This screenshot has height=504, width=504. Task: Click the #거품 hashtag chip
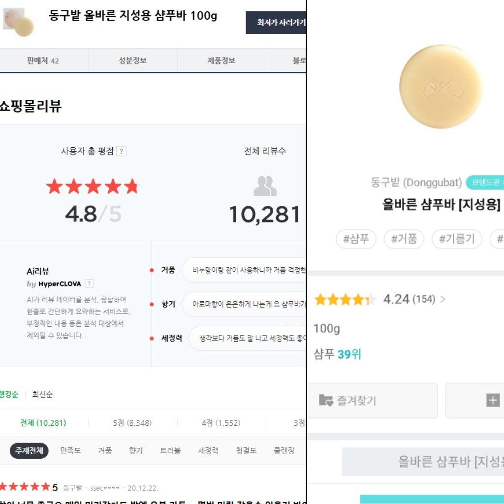point(404,239)
